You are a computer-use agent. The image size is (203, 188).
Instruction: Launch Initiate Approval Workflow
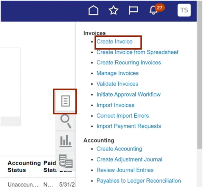pyautogui.click(x=128, y=94)
